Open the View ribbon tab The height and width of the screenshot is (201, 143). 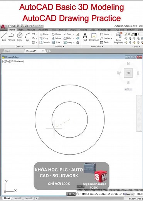coord(54,30)
